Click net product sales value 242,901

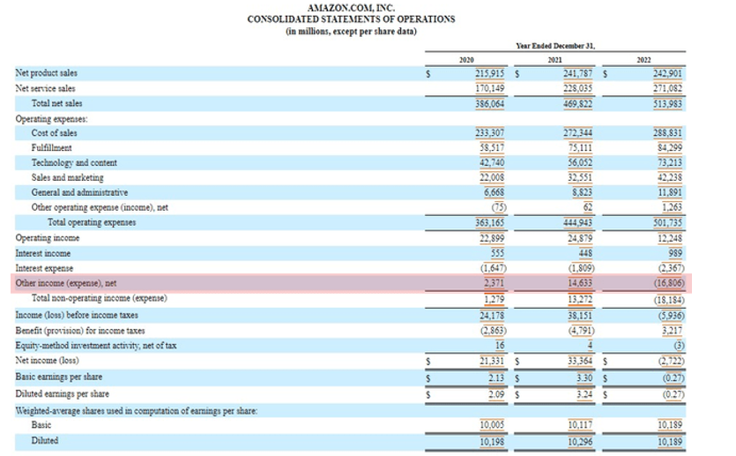tap(667, 74)
